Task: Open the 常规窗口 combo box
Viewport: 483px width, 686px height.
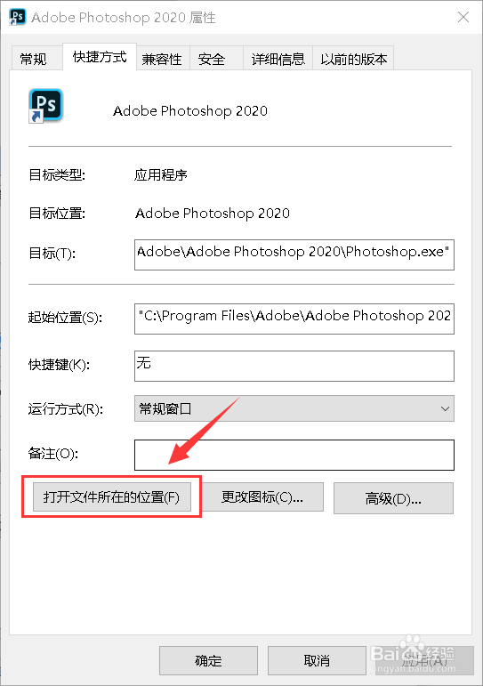Action: (294, 408)
